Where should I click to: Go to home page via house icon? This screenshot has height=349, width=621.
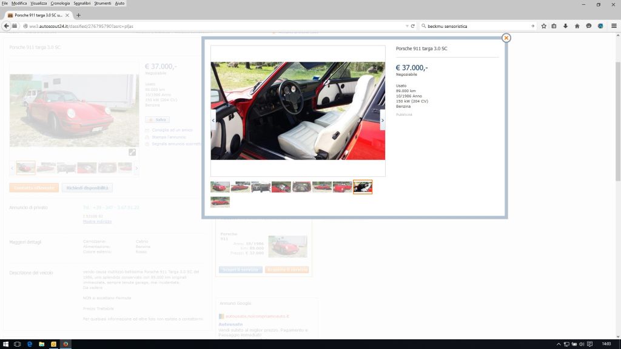[x=577, y=26]
